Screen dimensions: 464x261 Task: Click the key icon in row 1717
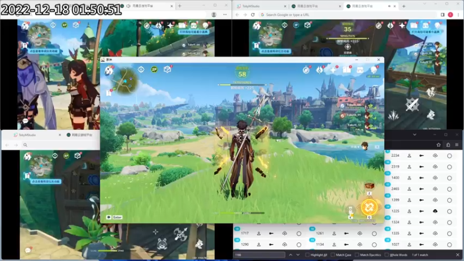(271, 234)
